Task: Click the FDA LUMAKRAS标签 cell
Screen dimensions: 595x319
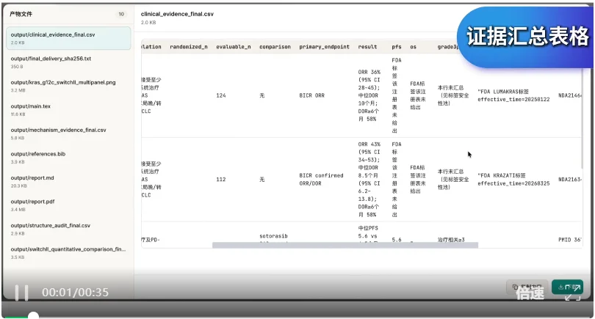Action: pos(513,95)
